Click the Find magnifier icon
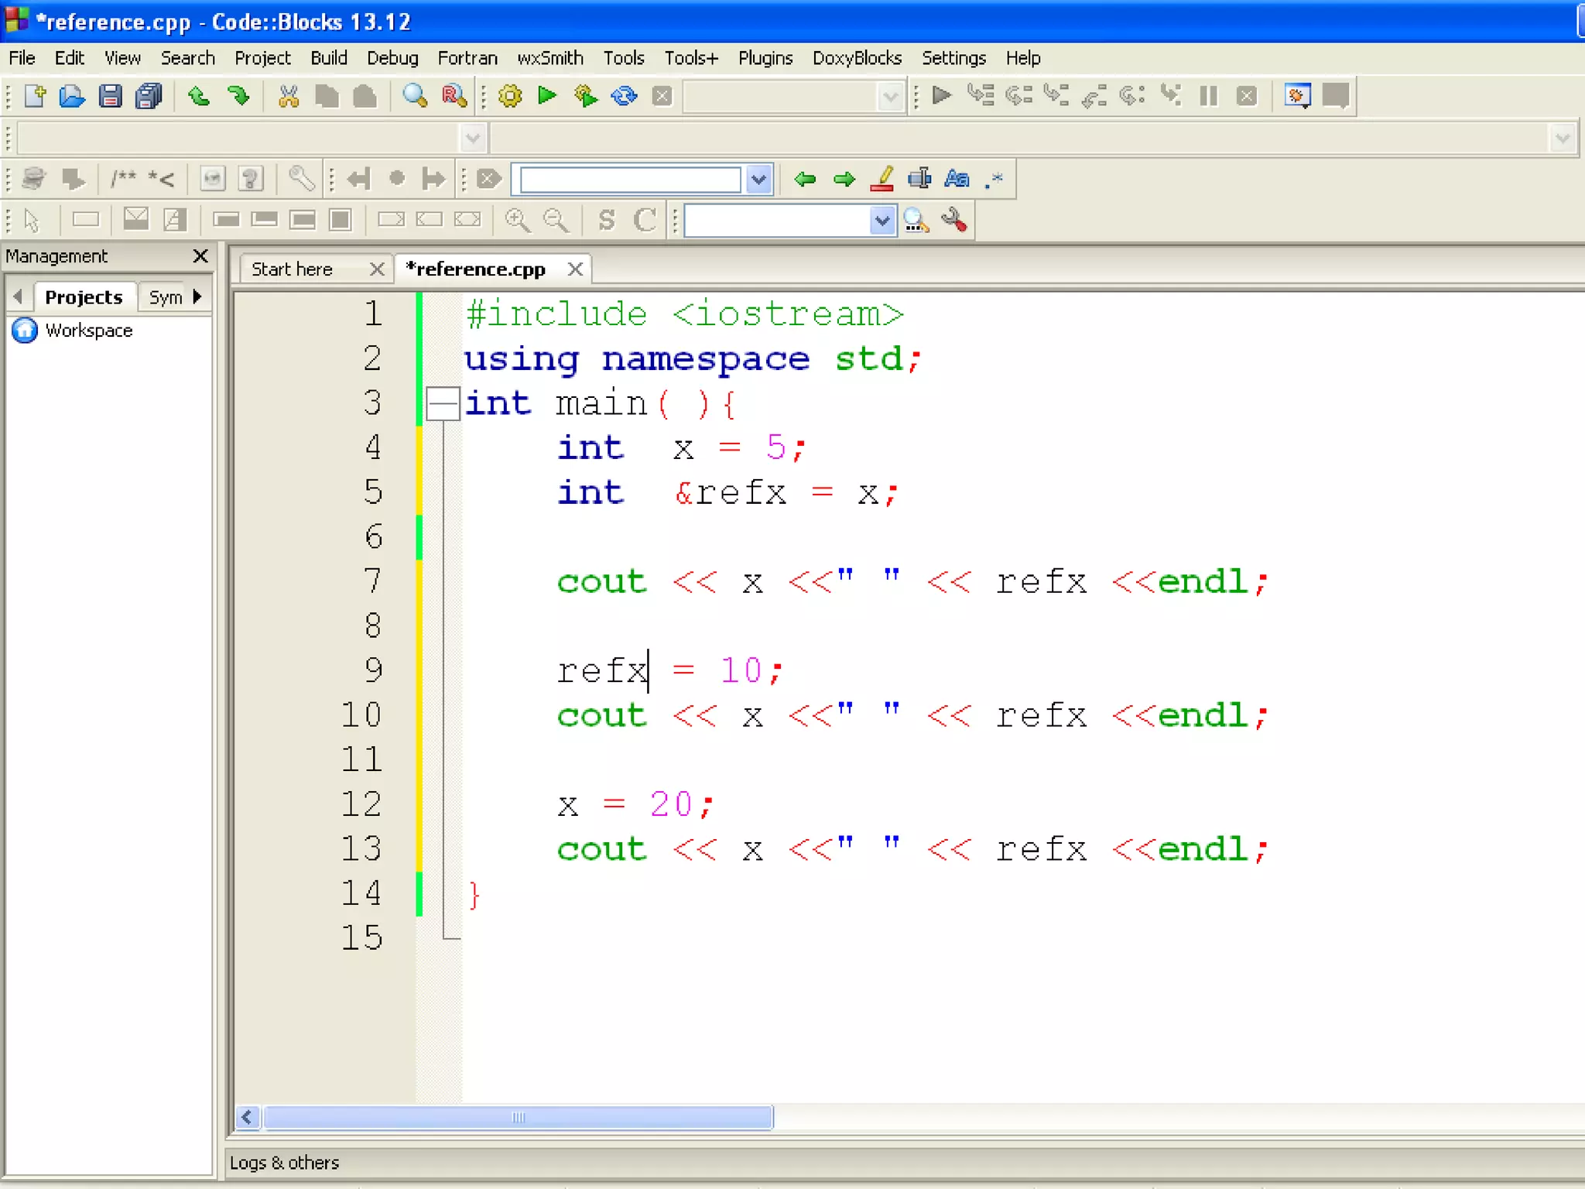1585x1189 pixels. [x=415, y=96]
